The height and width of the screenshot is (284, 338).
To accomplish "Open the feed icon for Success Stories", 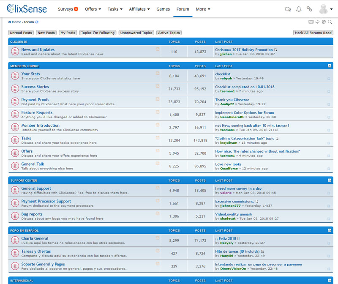I will point(158,86).
